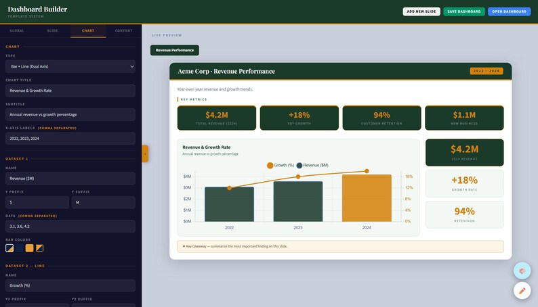The width and height of the screenshot is (538, 307).
Task: Open the palette theme floating button
Action: pyautogui.click(x=522, y=270)
